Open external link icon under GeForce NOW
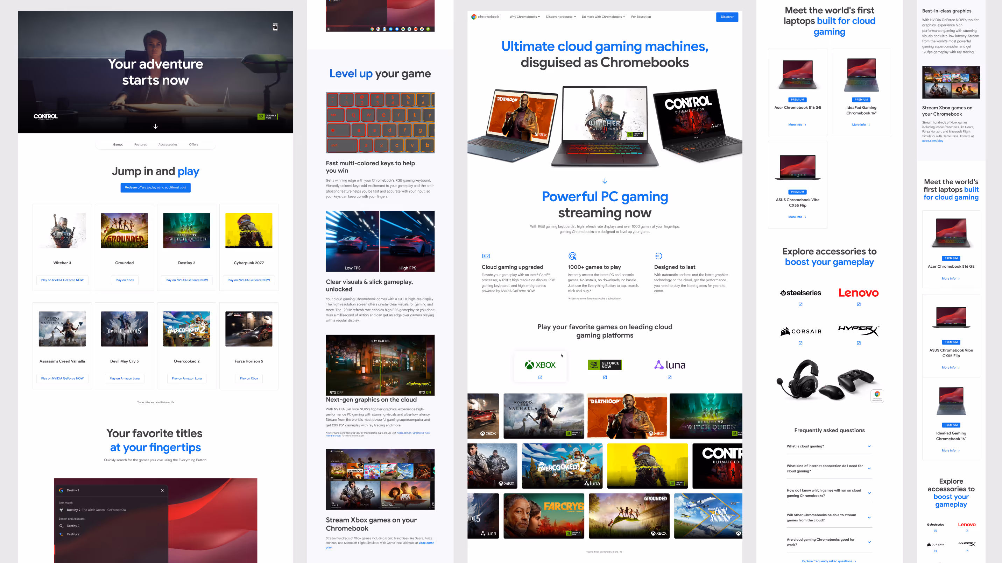The image size is (1002, 563). (605, 377)
